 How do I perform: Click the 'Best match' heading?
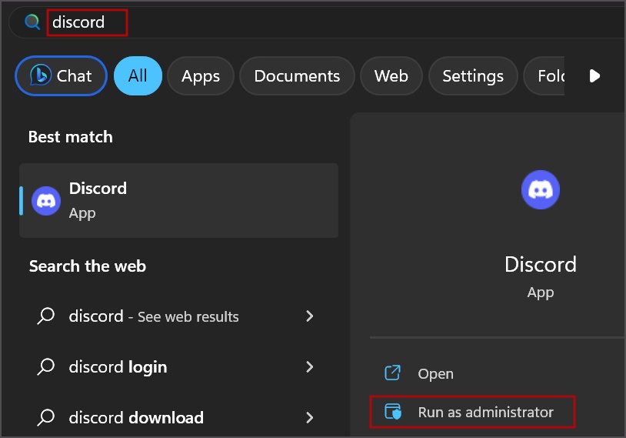(70, 137)
